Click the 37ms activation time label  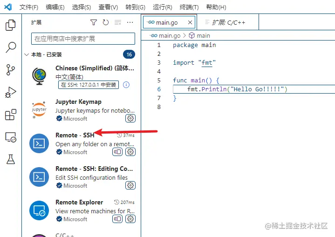pos(129,135)
